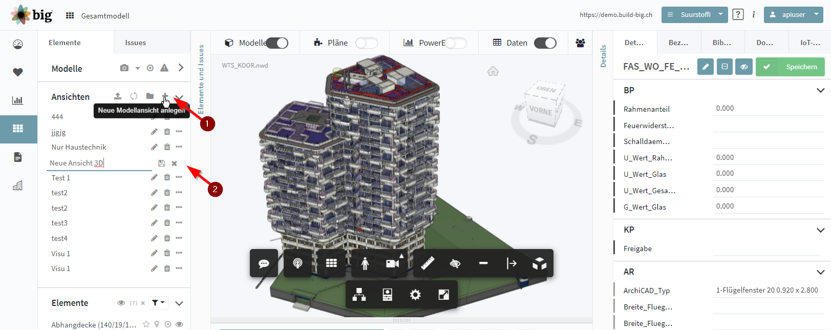The image size is (831, 330).
Task: Click the exploded cube icon in toolbar
Action: coord(540,263)
